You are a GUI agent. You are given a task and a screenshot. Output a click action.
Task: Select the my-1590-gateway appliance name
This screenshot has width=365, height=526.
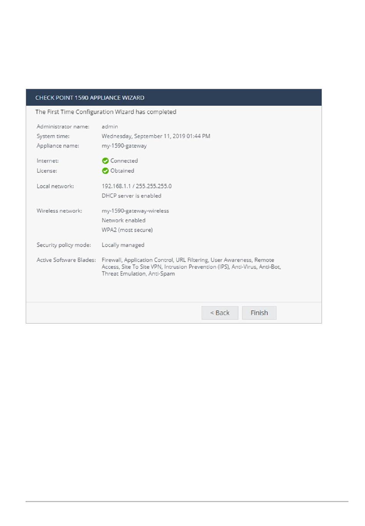[x=124, y=146]
